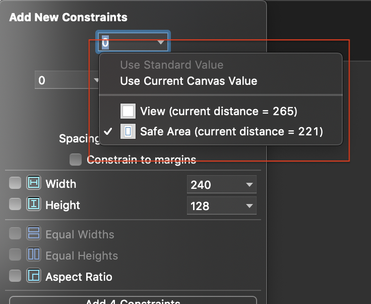This screenshot has height=304, width=371.
Task: Open the Height value dropdown showing 128
Action: [x=249, y=206]
